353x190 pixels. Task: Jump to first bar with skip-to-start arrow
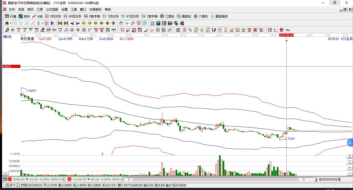point(60,23)
